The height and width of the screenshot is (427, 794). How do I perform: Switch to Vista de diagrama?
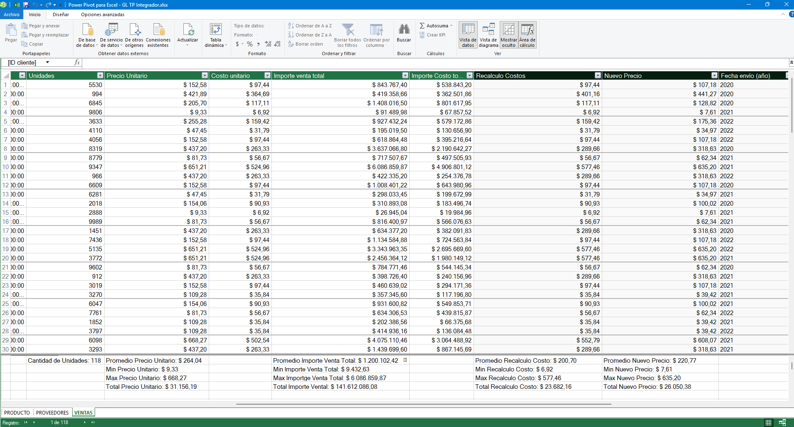tap(489, 35)
